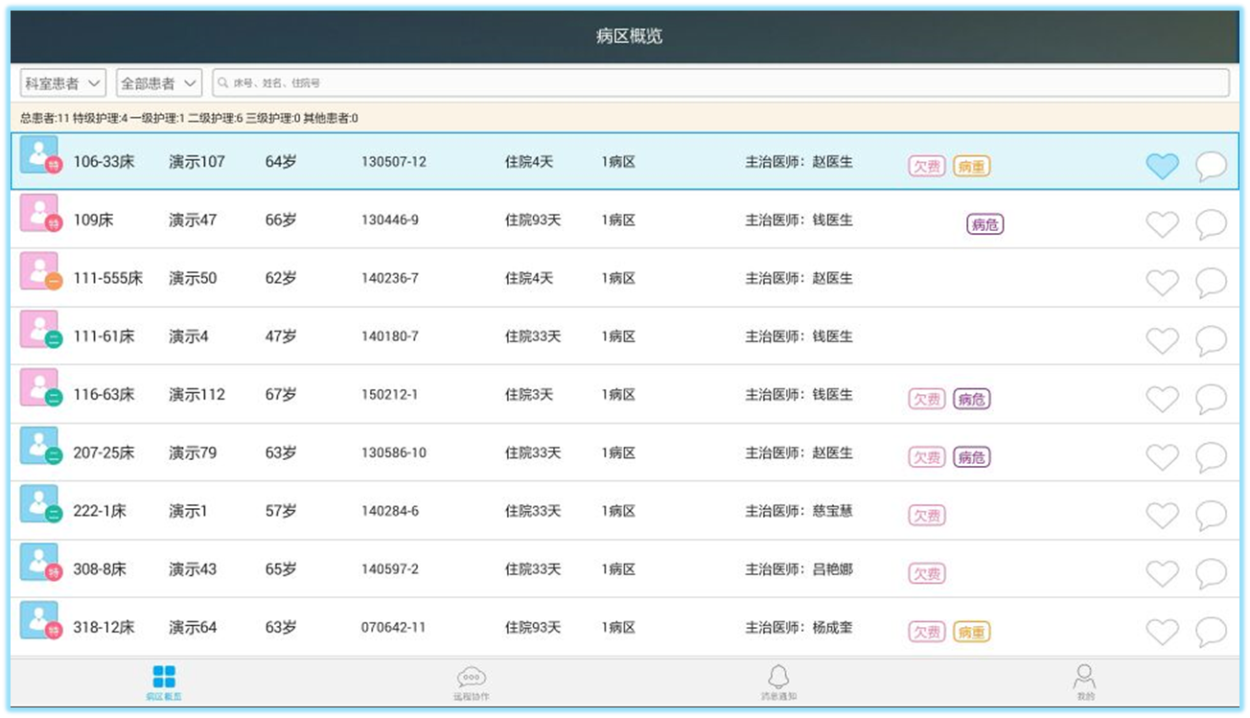Open message bubble for patient 演示64
Screen dimensions: 1250x718
click(1211, 632)
